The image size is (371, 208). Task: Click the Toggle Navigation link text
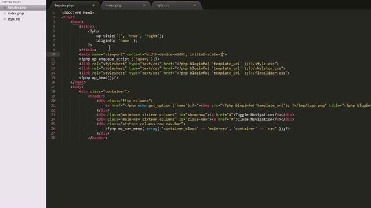point(254,115)
